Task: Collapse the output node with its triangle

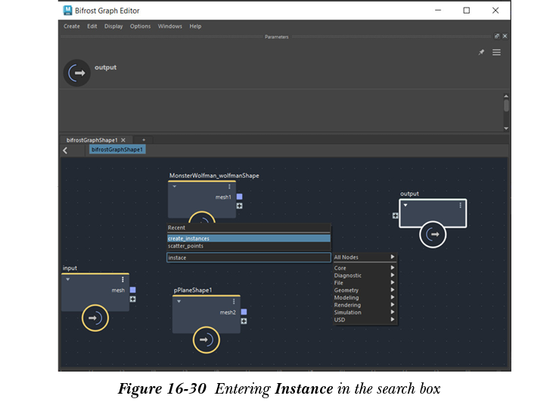Action: click(405, 205)
